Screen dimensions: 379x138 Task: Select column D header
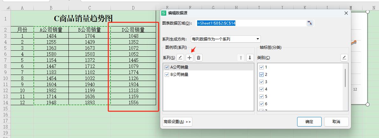click(133, 8)
